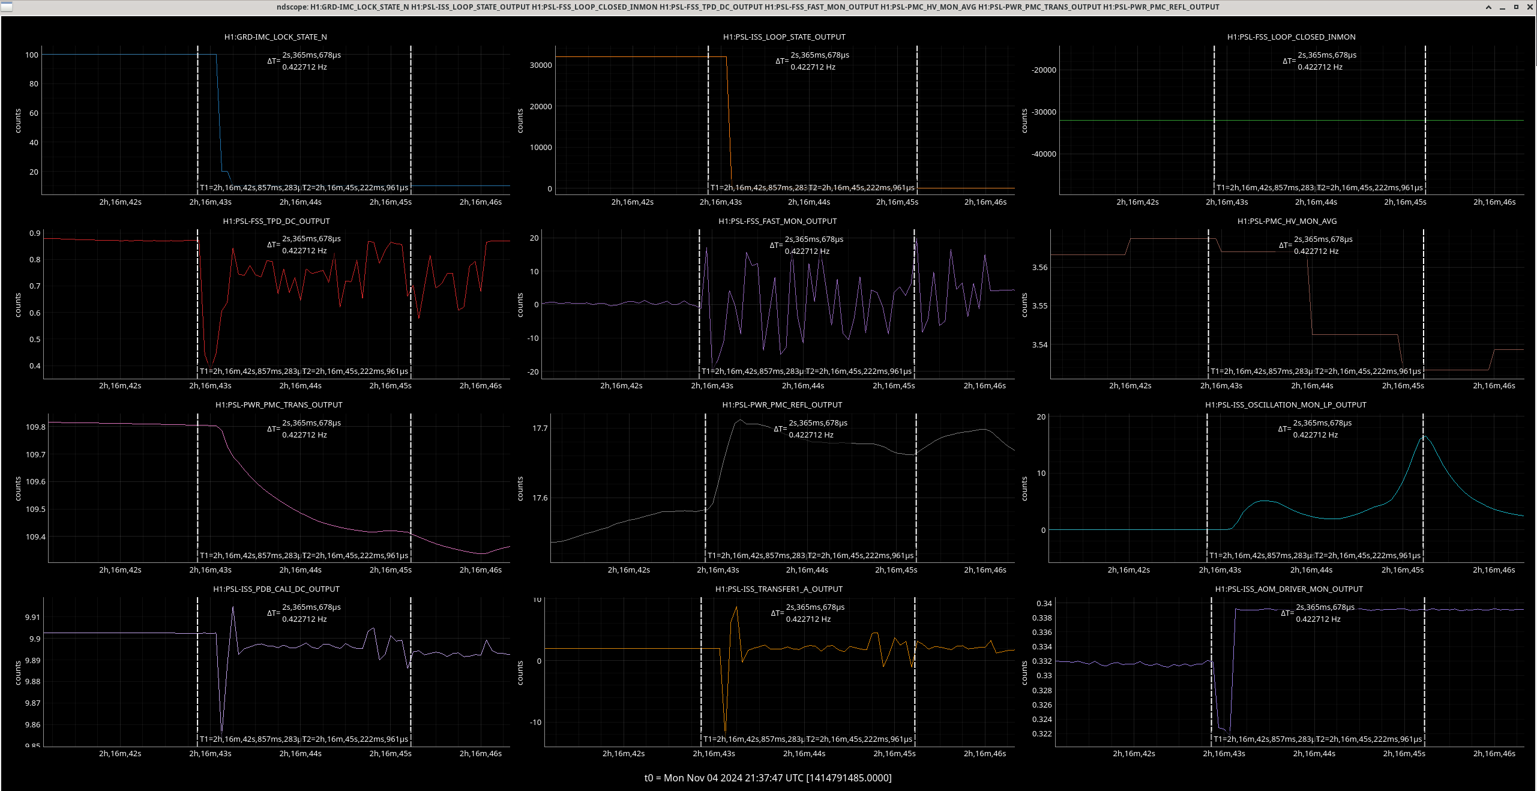
Task: Select the T1 cursor line in PMC_HV_MON_AVG plot
Action: click(x=1208, y=304)
